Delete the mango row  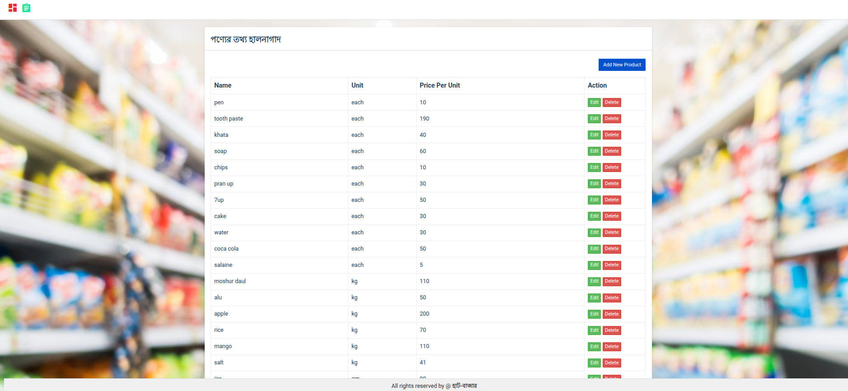[611, 346]
